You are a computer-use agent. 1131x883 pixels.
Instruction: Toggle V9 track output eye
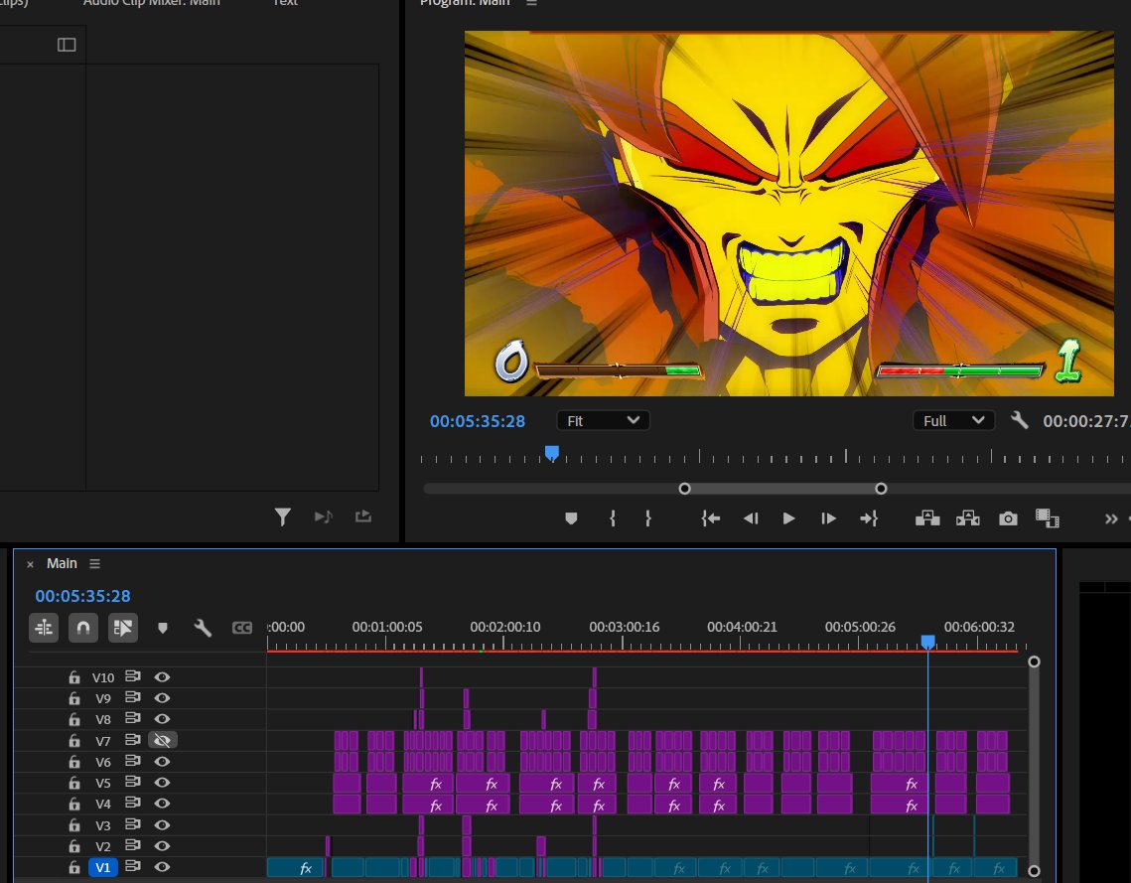pos(162,697)
